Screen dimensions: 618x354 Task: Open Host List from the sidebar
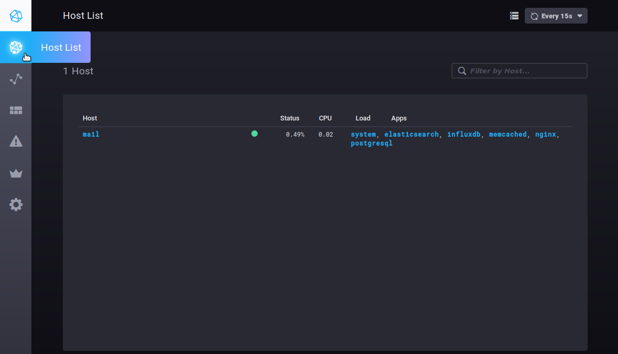[x=16, y=47]
